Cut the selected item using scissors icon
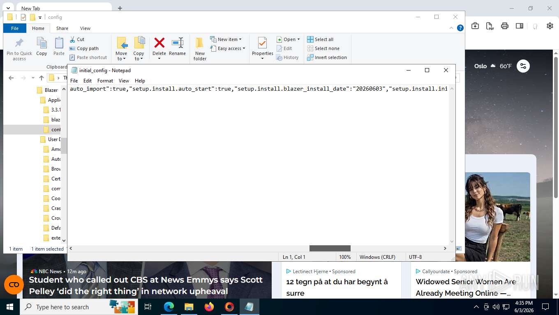The height and width of the screenshot is (315, 559). pyautogui.click(x=77, y=39)
